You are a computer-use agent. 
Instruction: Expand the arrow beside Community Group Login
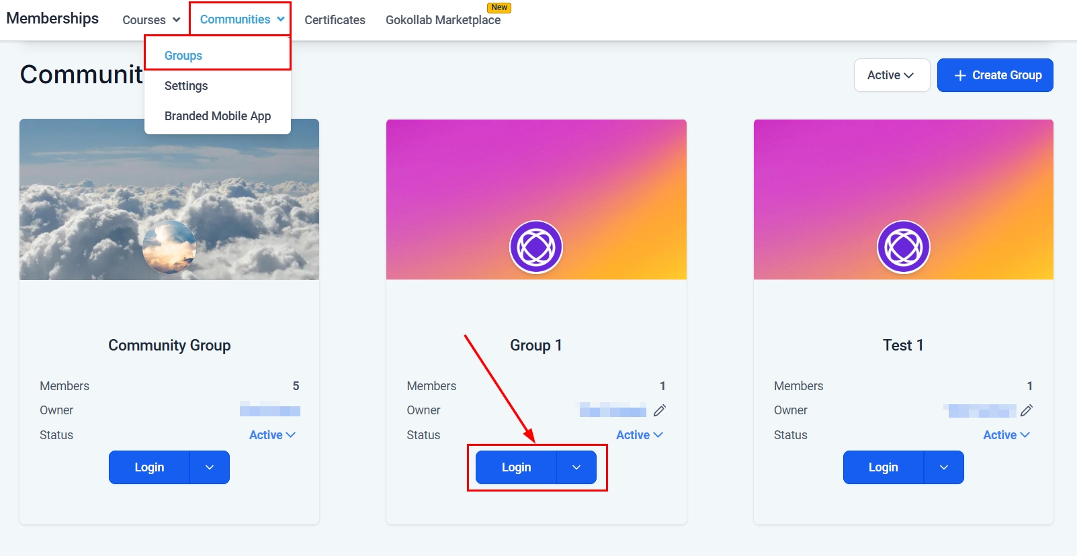pos(210,467)
